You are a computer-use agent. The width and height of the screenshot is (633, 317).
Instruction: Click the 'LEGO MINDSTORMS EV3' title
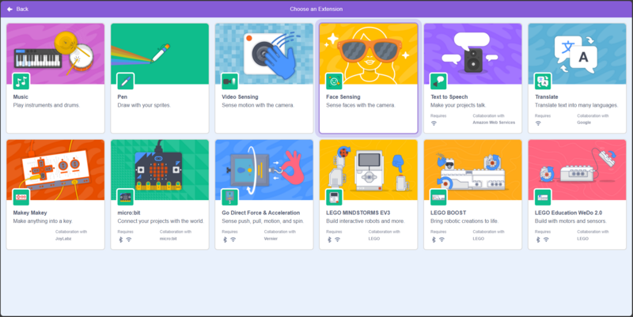pyautogui.click(x=358, y=213)
